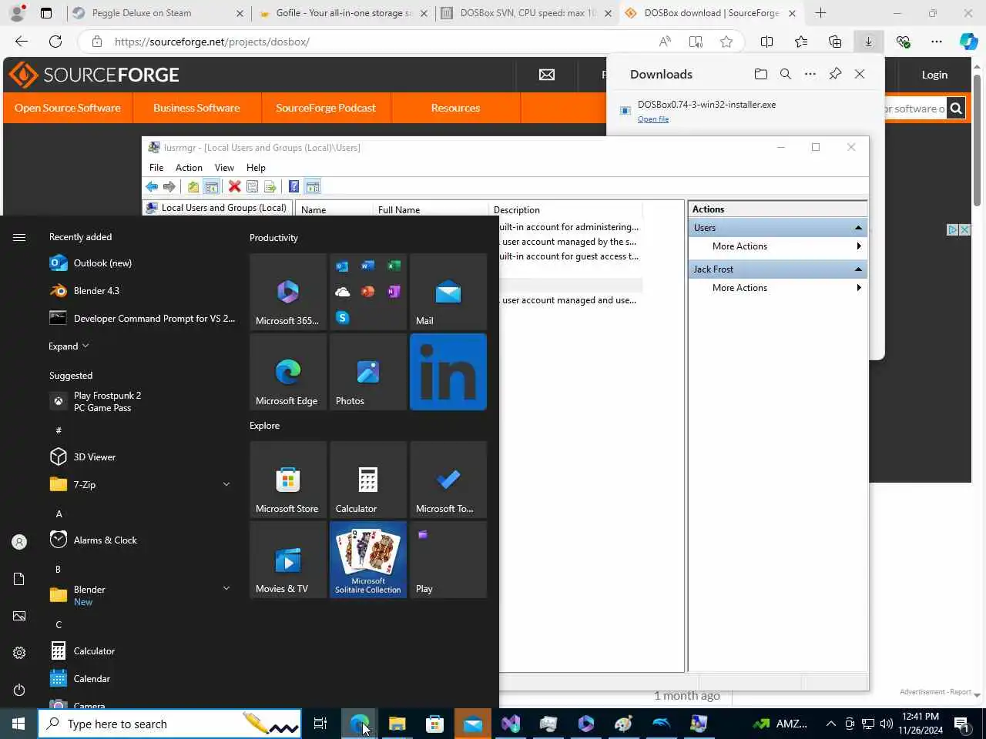Open Outlook (new) from Recently added
Image resolution: width=986 pixels, height=739 pixels.
[x=140, y=263]
